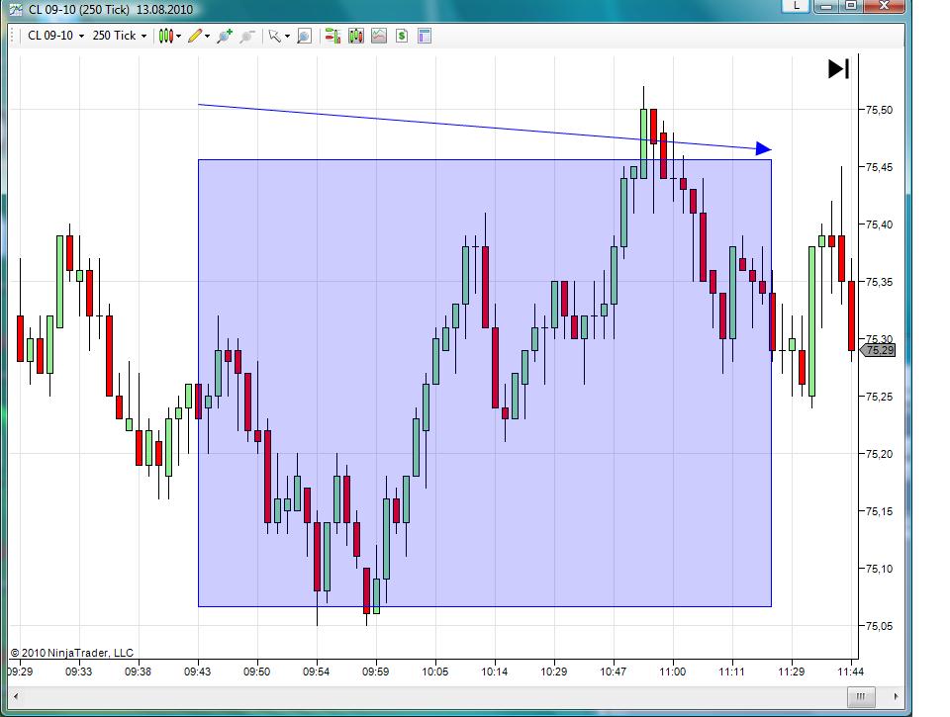
Task: Click the jump to last bar arrow
Action: [x=838, y=68]
